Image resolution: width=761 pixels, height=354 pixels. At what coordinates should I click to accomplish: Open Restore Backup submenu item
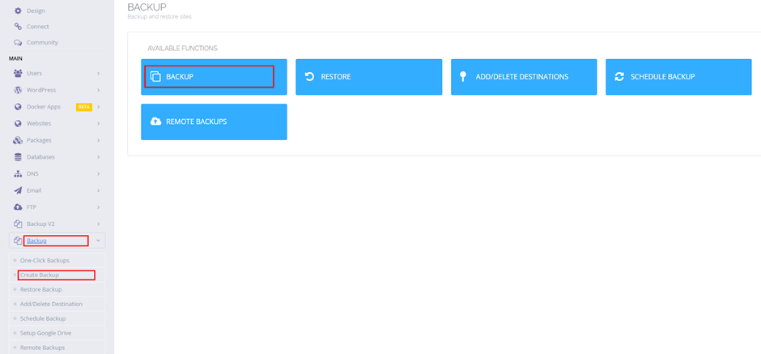tap(57, 289)
